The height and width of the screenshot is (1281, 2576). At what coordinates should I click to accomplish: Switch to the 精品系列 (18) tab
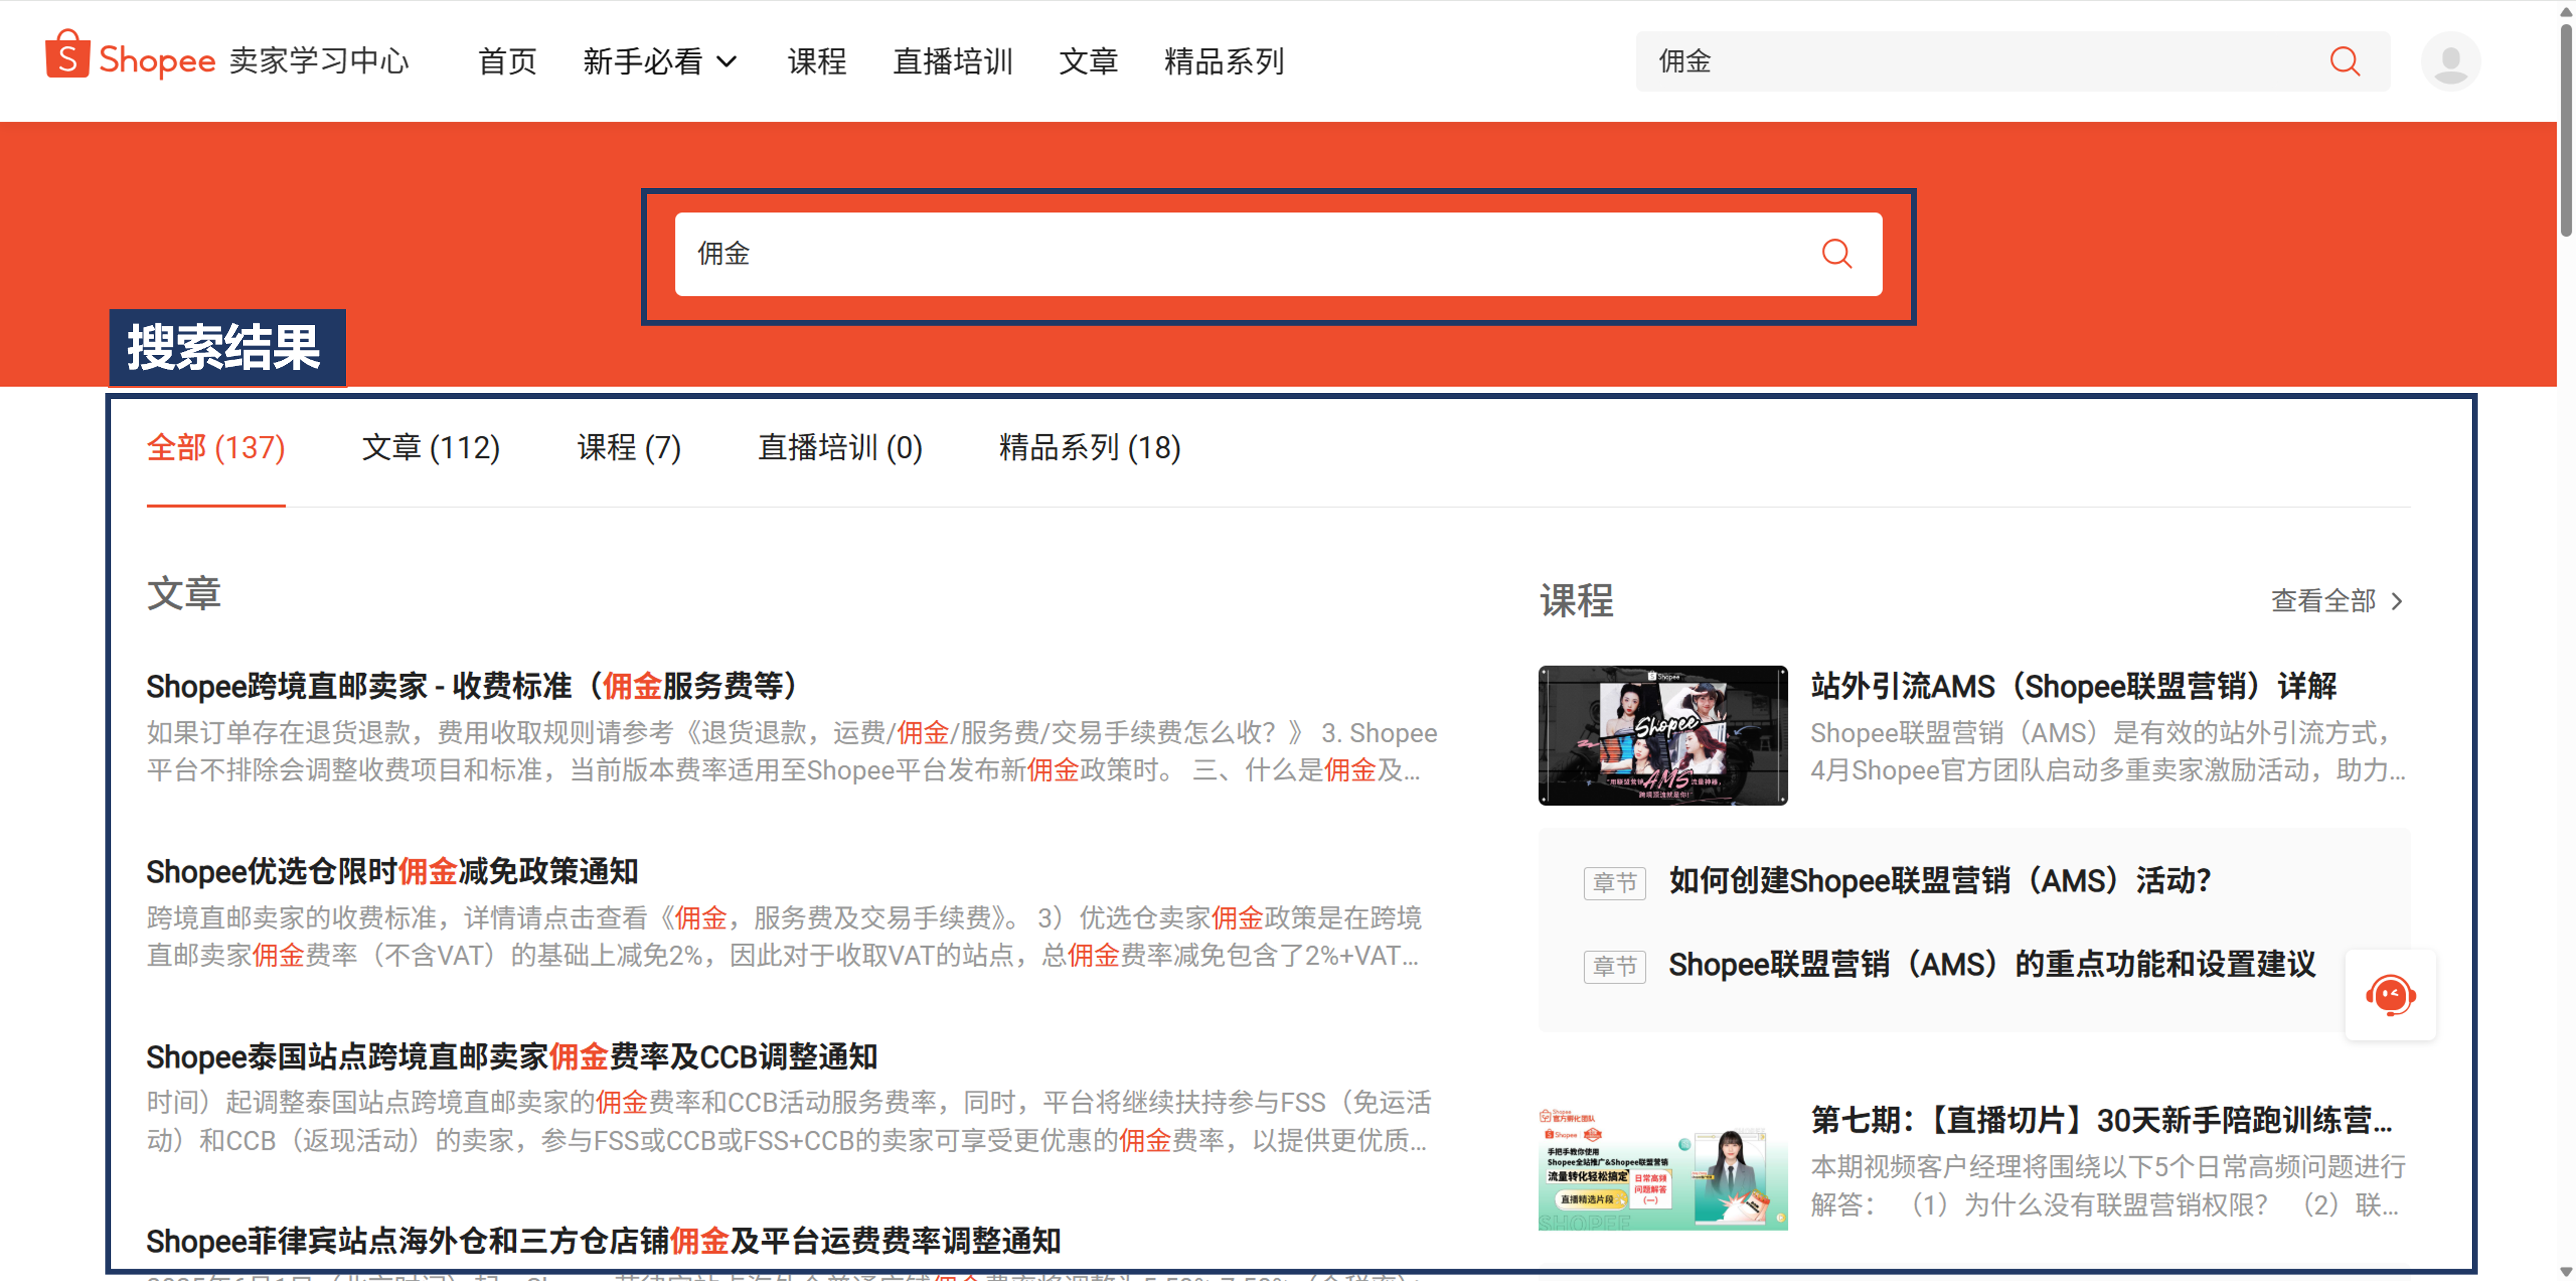1090,448
